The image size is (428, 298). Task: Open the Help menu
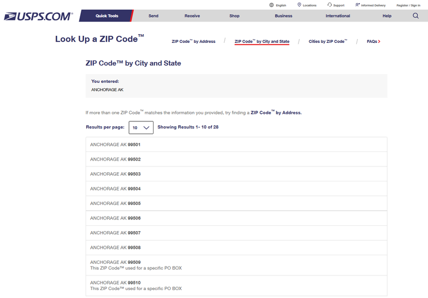(x=387, y=16)
